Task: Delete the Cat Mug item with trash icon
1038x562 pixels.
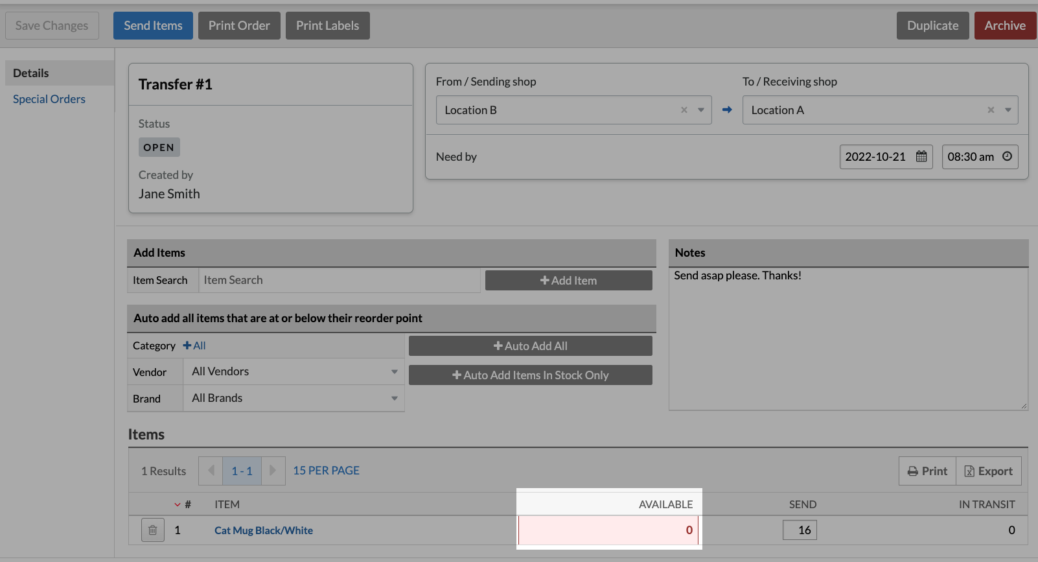Action: click(x=152, y=530)
